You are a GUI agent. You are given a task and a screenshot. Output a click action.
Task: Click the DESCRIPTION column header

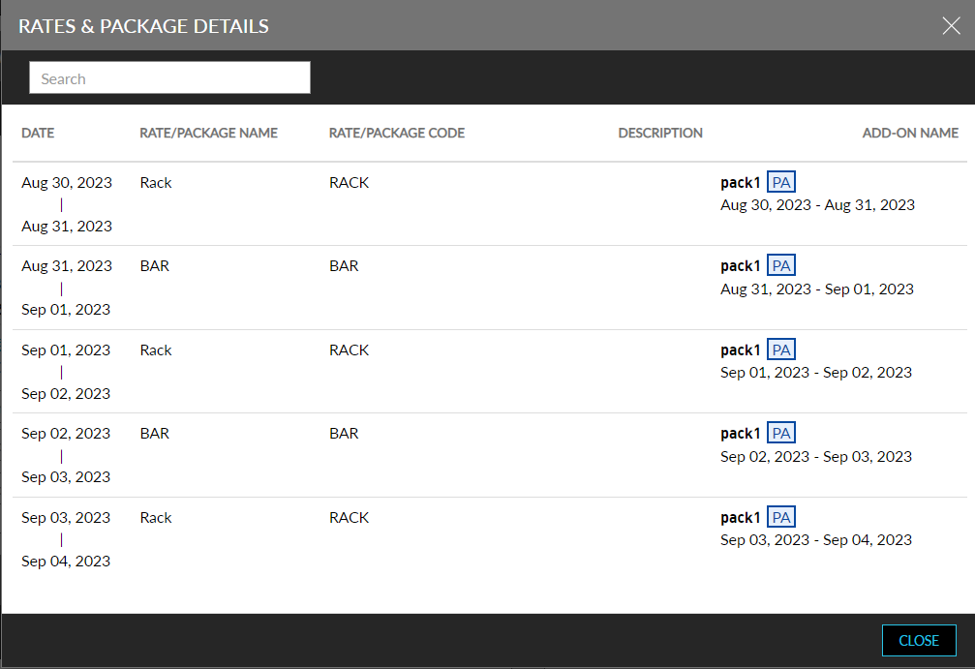pos(660,133)
